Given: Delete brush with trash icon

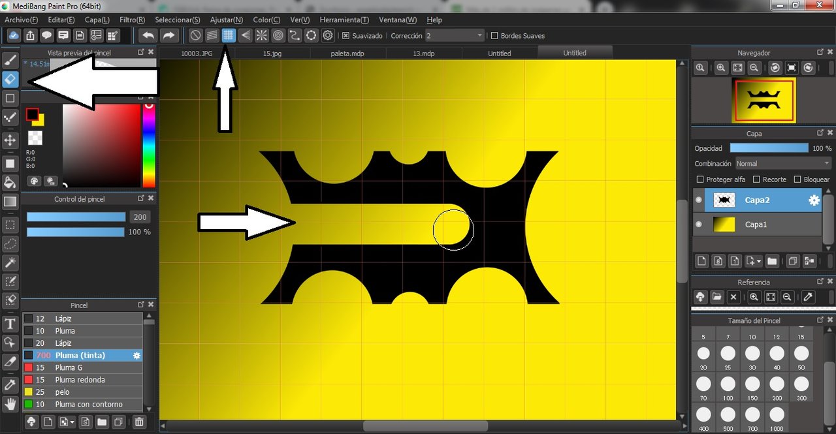Looking at the screenshot, I should click(x=139, y=422).
